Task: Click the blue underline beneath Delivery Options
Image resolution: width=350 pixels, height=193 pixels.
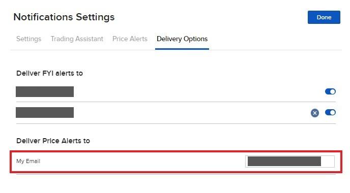Action: click(x=182, y=49)
